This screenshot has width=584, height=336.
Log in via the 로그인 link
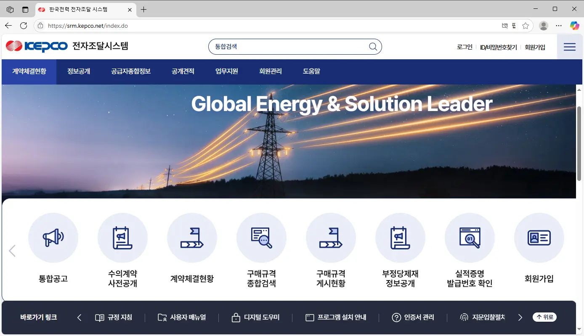point(464,47)
